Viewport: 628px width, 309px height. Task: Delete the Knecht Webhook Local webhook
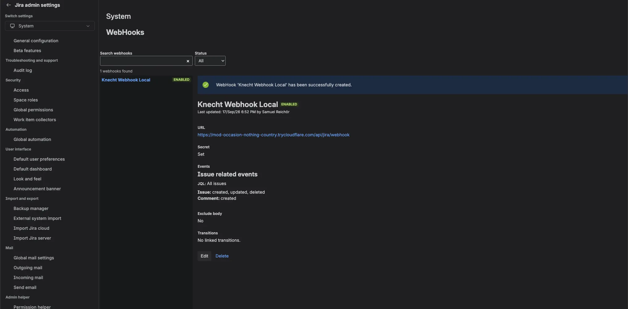click(x=222, y=256)
